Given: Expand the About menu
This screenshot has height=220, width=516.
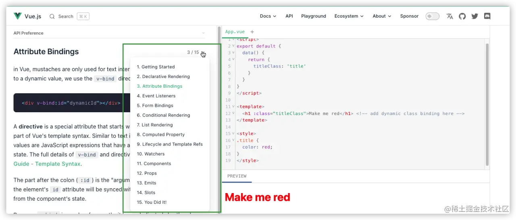Looking at the screenshot, I should [382, 16].
